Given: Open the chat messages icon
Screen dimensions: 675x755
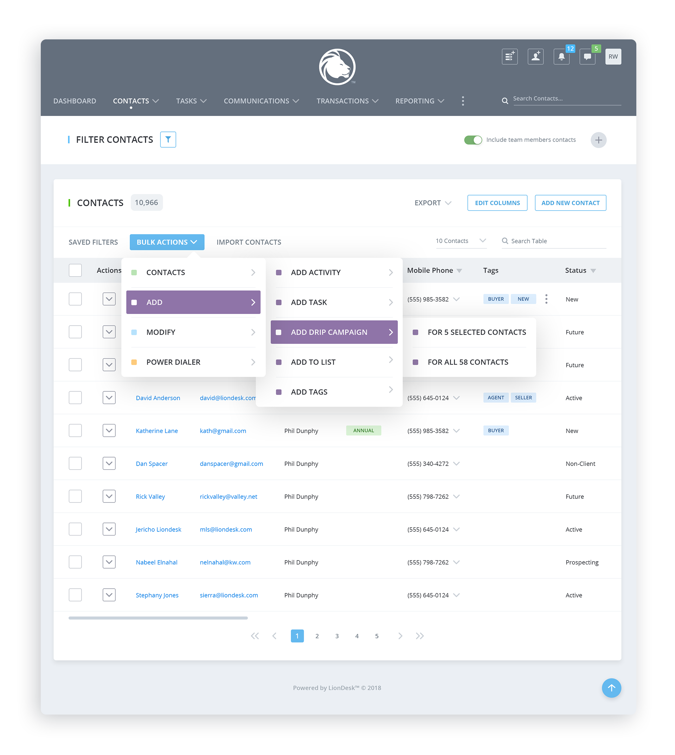Looking at the screenshot, I should [587, 57].
